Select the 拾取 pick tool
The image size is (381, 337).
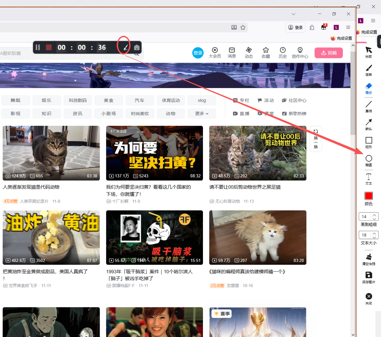coord(369,51)
